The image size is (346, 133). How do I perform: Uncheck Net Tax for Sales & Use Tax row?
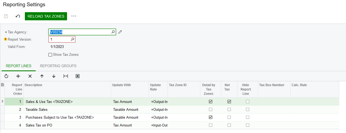click(x=229, y=102)
